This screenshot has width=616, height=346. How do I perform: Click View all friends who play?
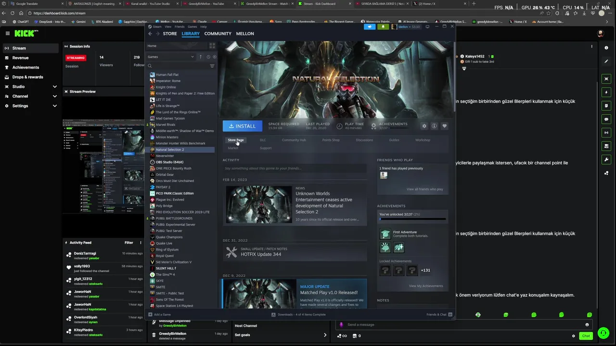point(425,189)
